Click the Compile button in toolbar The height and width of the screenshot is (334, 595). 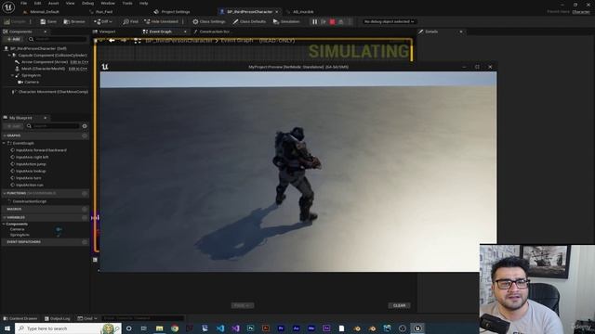pyautogui.click(x=15, y=21)
